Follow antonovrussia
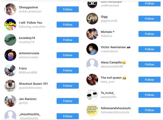The image size is (163, 120). coord(67,55)
